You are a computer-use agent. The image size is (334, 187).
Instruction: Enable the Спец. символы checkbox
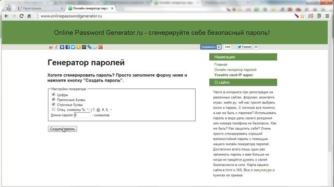point(53,109)
